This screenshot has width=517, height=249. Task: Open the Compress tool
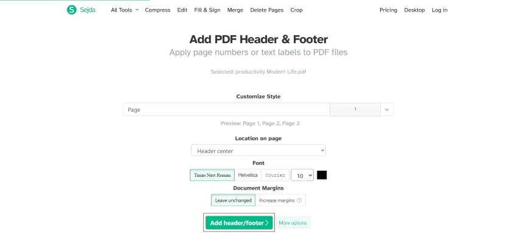click(158, 10)
